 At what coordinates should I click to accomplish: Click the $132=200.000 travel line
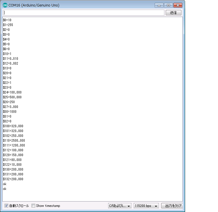[x=13, y=179]
